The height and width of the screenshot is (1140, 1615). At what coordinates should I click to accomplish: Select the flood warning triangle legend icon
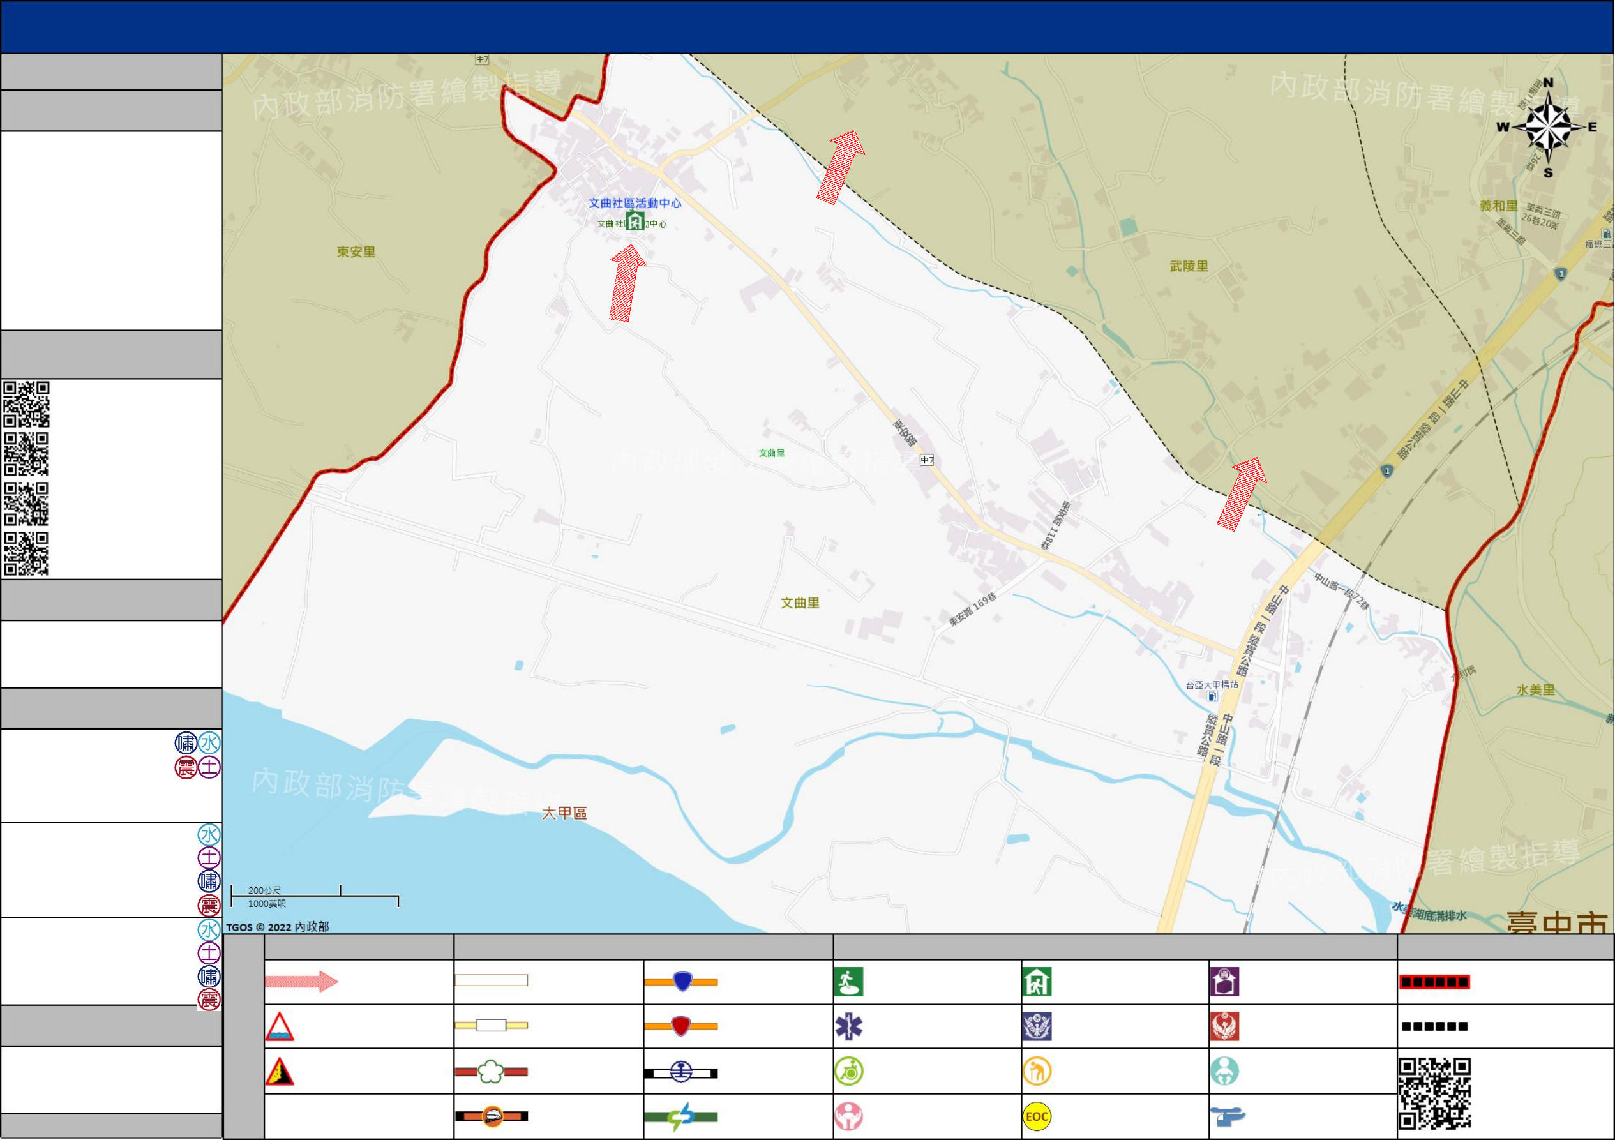click(279, 1027)
